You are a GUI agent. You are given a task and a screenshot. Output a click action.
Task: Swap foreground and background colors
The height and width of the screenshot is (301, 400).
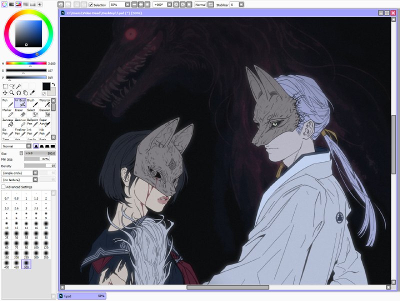pyautogui.click(x=53, y=84)
